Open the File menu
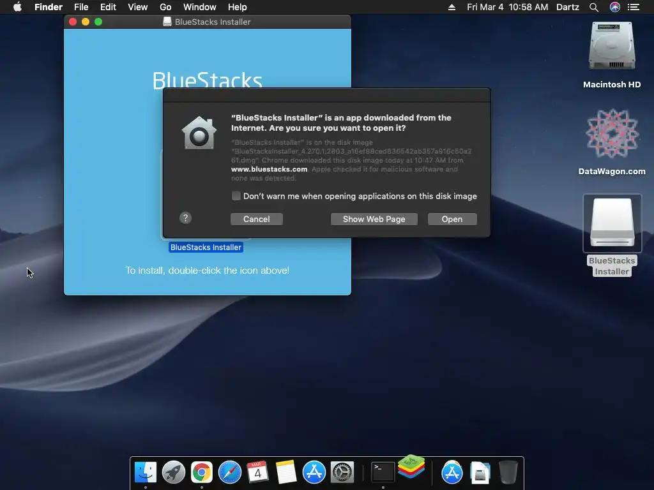 pyautogui.click(x=81, y=7)
